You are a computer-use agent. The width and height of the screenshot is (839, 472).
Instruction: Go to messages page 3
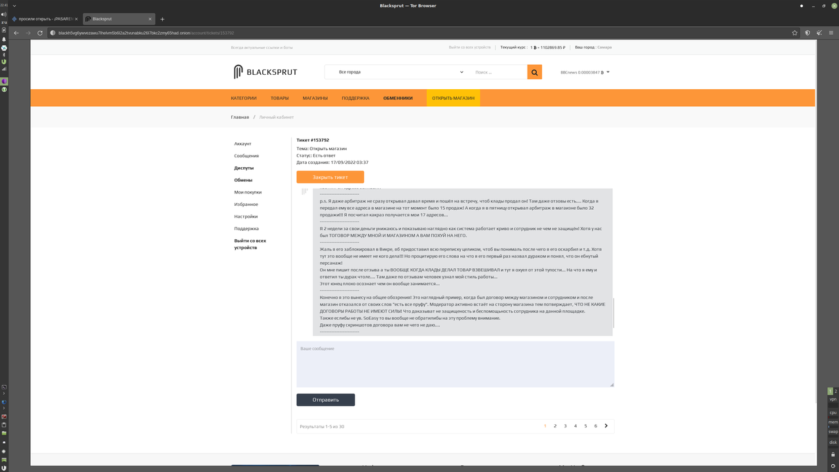point(566,426)
